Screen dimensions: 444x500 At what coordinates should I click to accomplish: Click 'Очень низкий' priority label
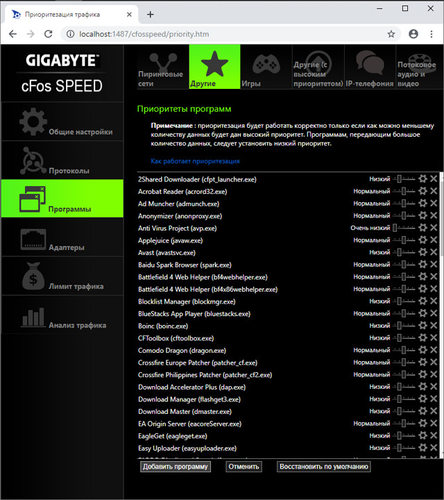click(x=370, y=228)
